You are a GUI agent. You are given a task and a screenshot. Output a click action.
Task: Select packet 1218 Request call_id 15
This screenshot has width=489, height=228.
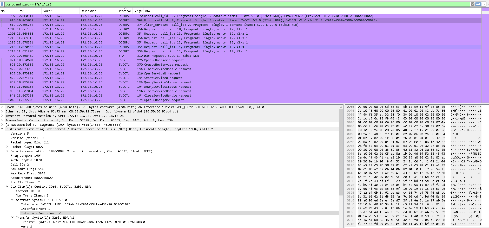point(241,51)
